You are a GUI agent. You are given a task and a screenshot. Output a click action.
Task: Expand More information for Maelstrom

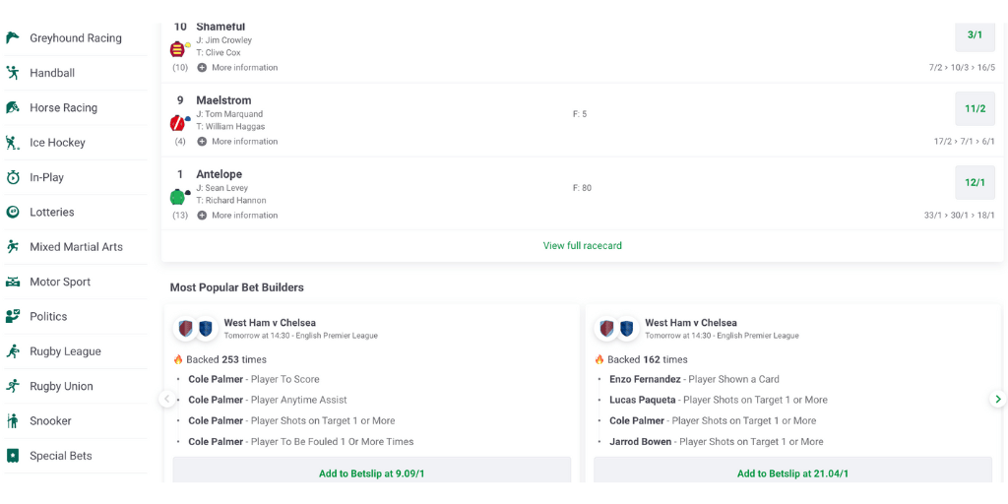click(238, 142)
